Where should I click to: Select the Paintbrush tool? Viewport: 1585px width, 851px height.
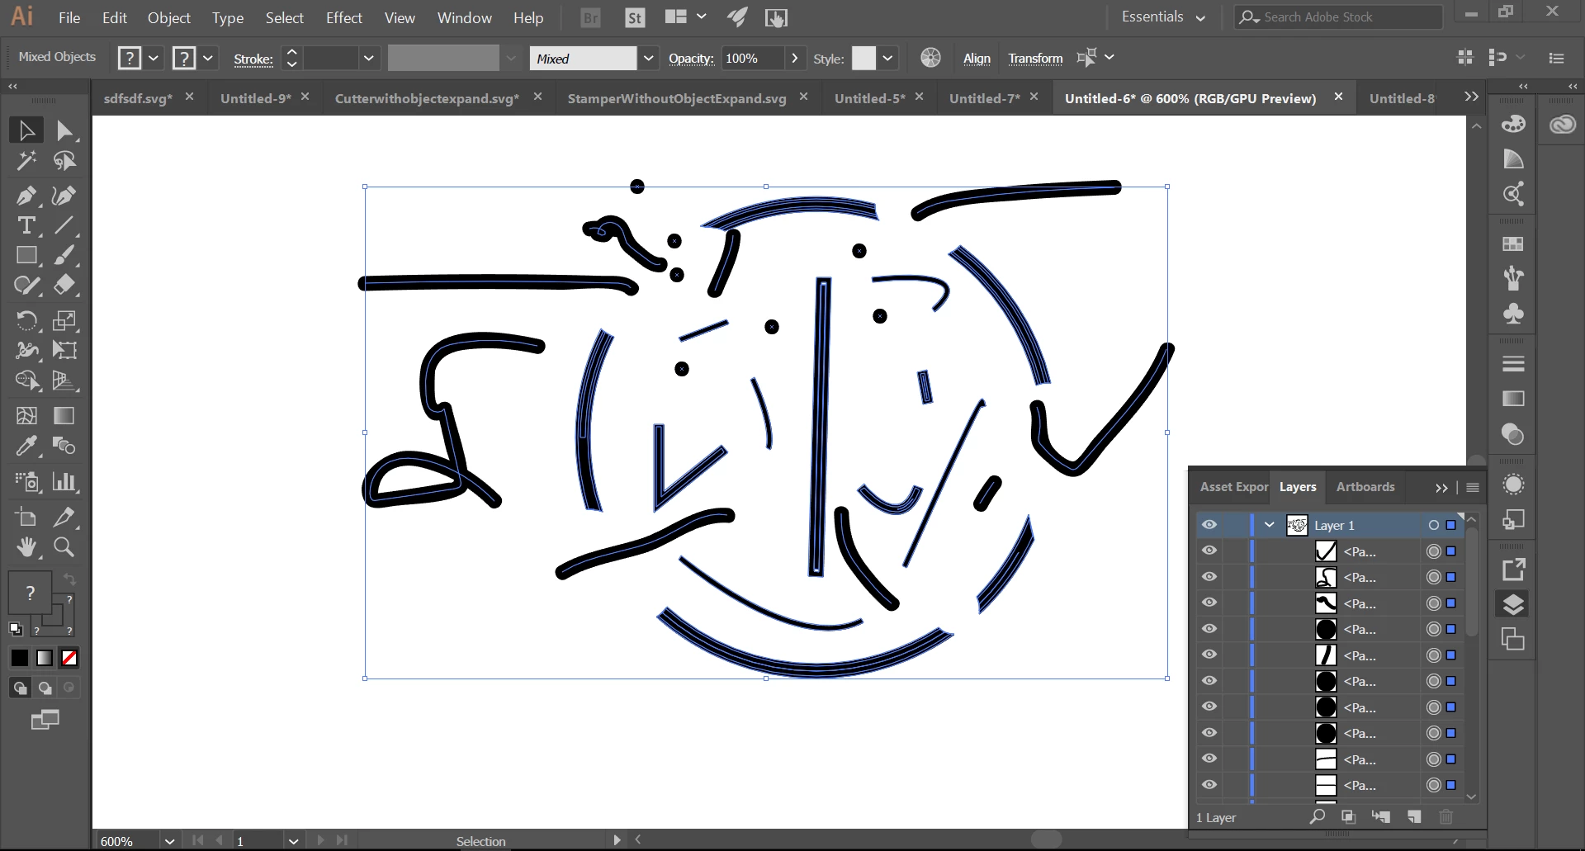click(x=64, y=255)
